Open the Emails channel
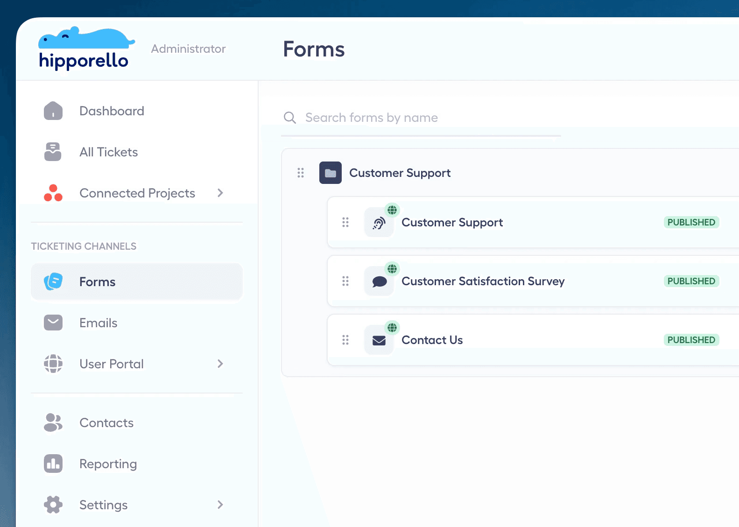Image resolution: width=739 pixels, height=527 pixels. tap(137, 323)
